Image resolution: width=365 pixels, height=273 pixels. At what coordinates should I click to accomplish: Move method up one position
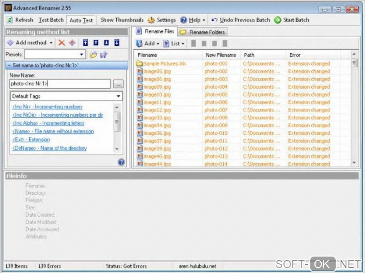(x=96, y=43)
